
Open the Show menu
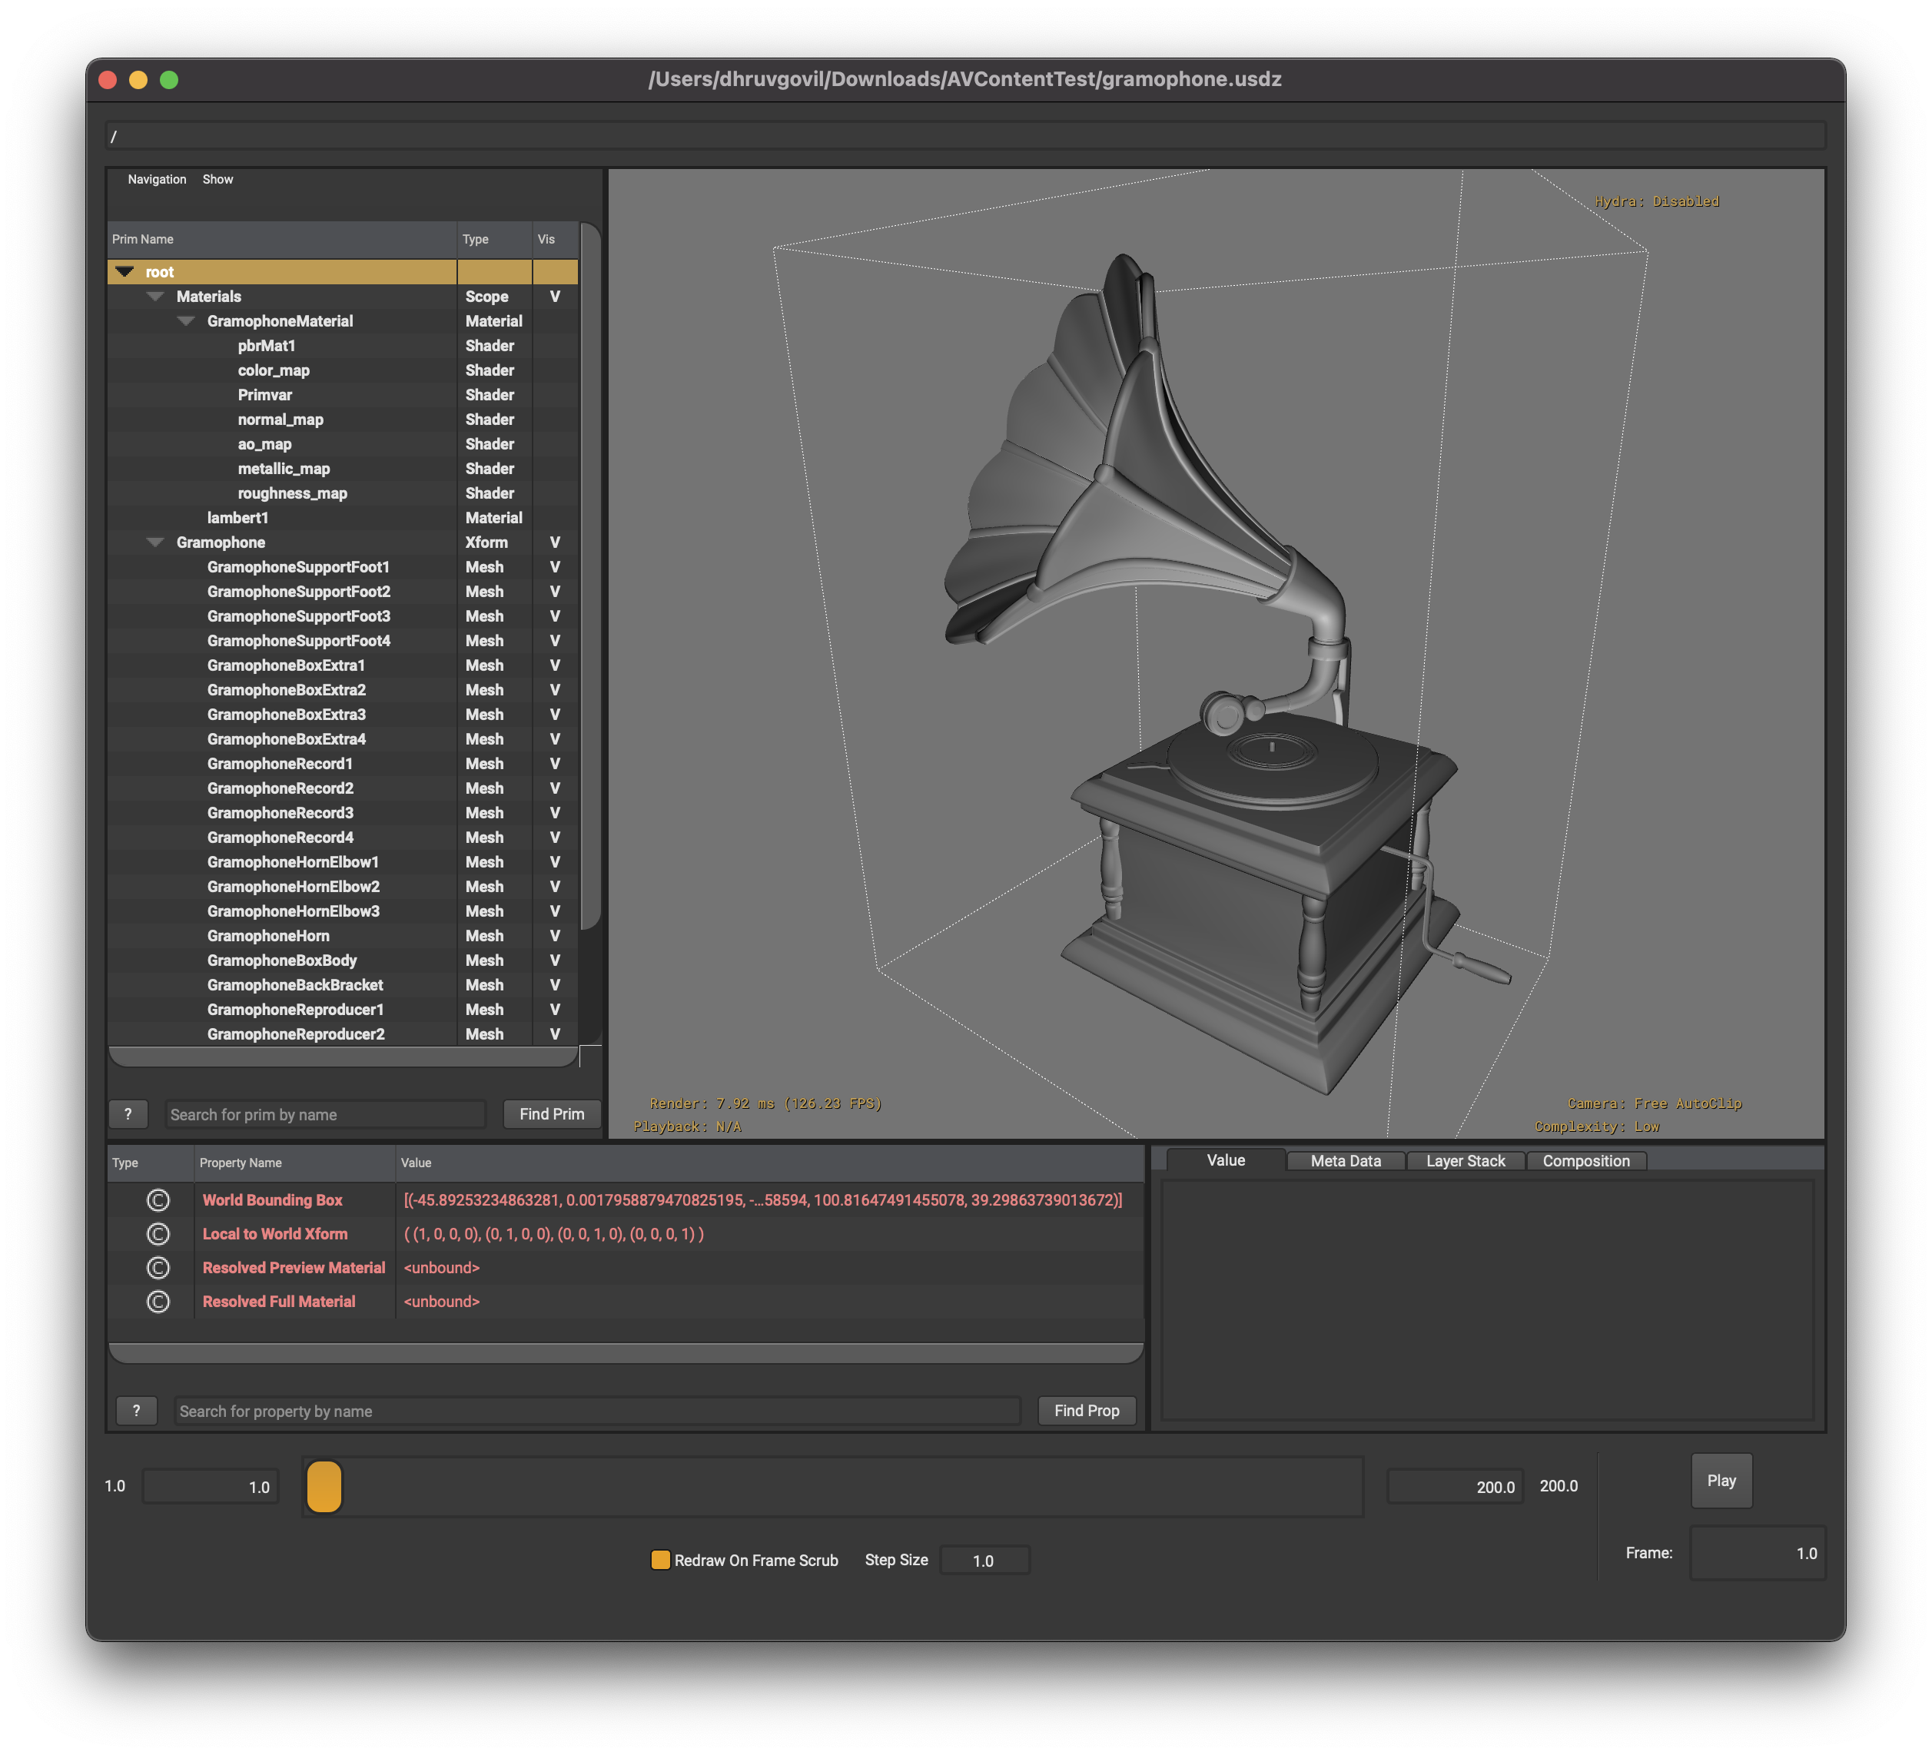(218, 179)
